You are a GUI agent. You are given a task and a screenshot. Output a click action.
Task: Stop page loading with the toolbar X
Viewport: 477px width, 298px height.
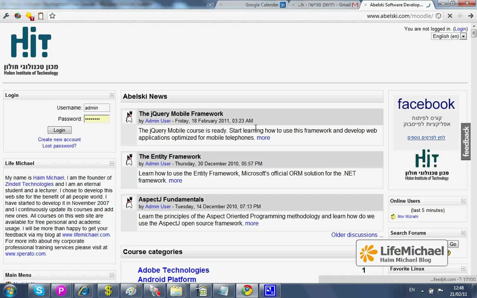[450, 16]
